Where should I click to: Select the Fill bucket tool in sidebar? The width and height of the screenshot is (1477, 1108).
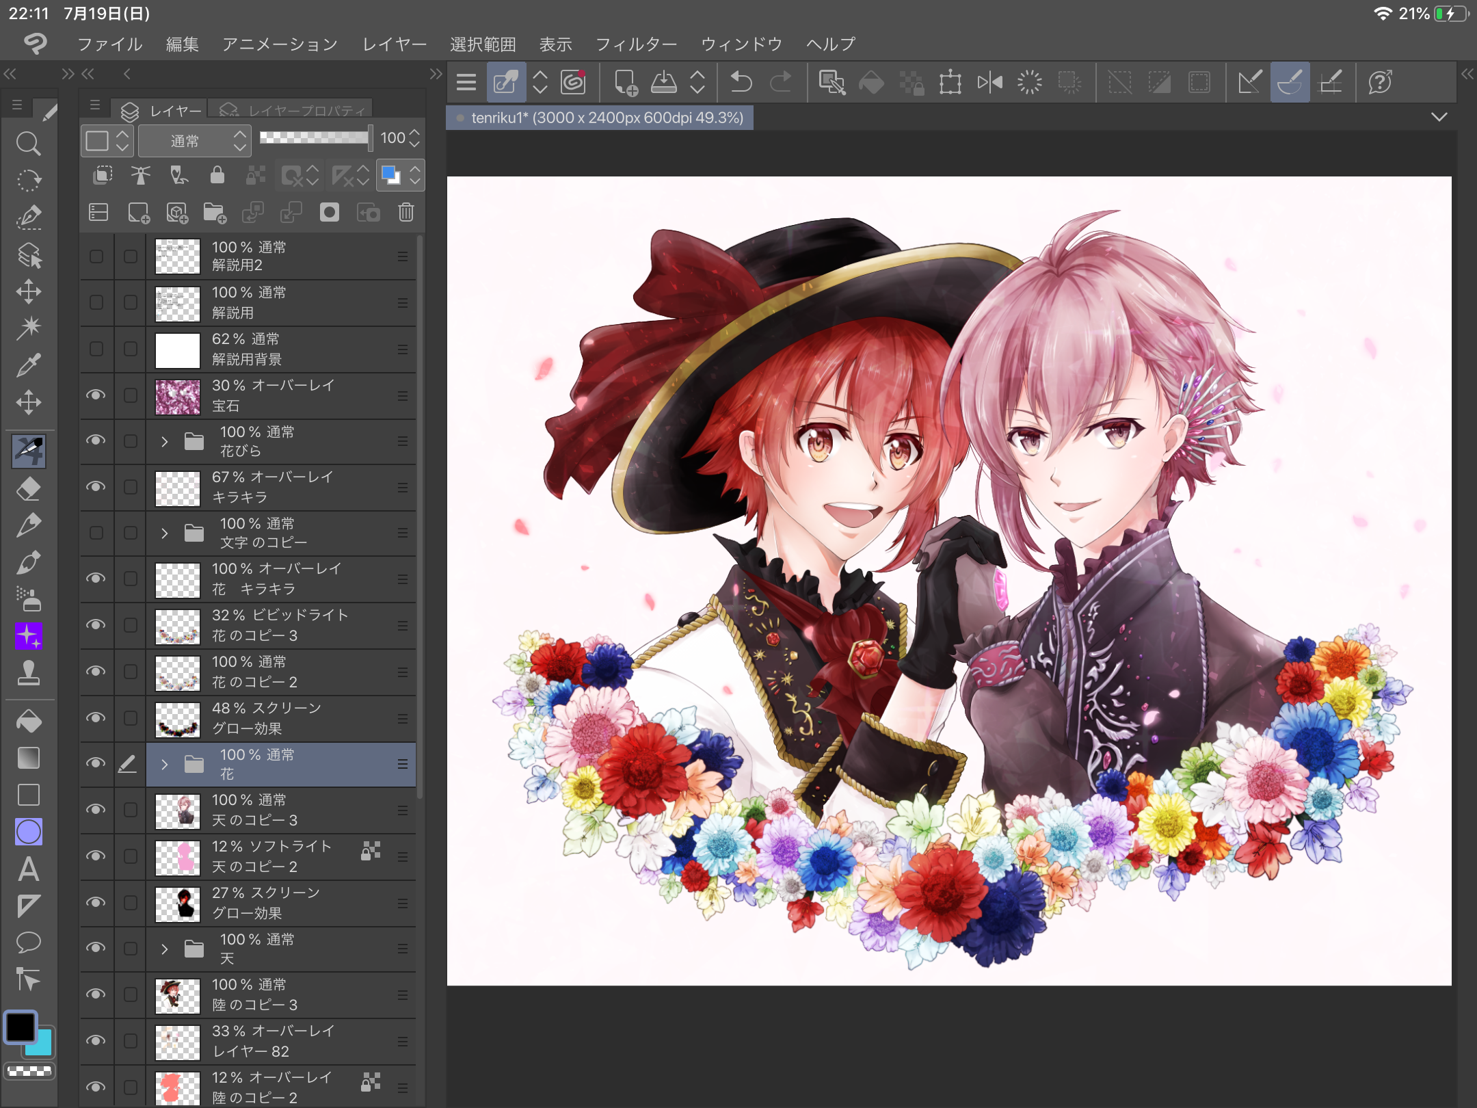pyautogui.click(x=29, y=721)
